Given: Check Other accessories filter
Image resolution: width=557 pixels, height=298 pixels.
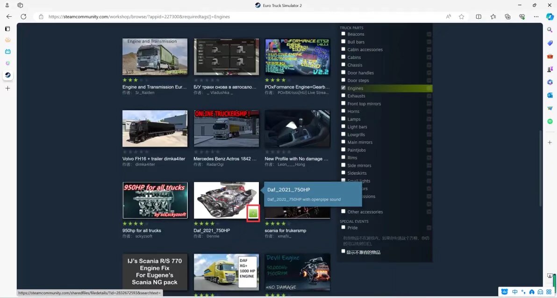Looking at the screenshot, I should tap(343, 211).
